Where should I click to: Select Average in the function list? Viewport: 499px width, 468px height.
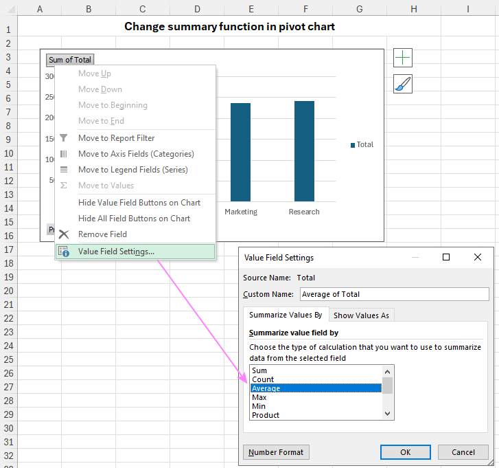point(316,388)
